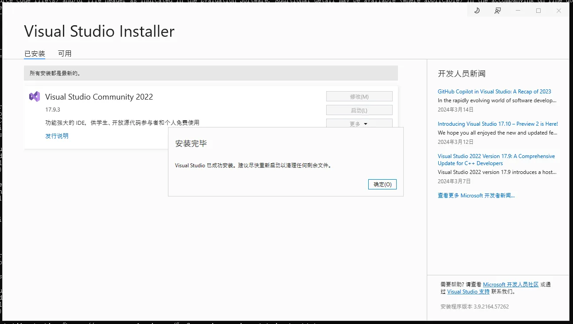
Task: Click version number 17.9.3
Action: pyautogui.click(x=53, y=109)
